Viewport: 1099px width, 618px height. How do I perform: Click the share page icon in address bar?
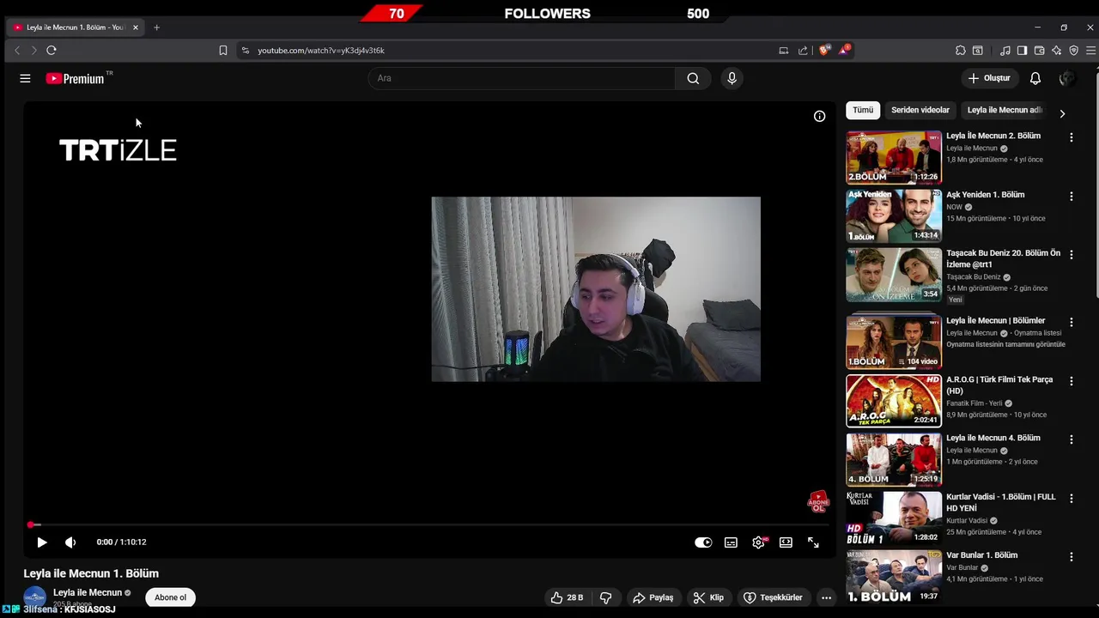coord(803,51)
